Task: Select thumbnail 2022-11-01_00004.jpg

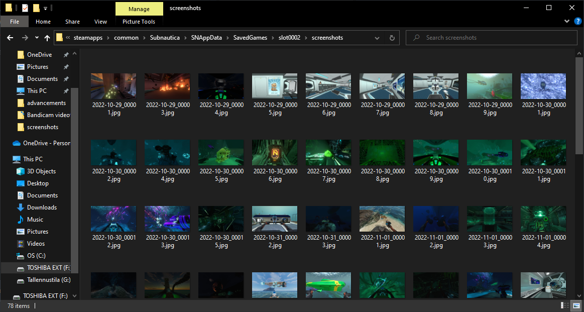Action: pyautogui.click(x=543, y=219)
